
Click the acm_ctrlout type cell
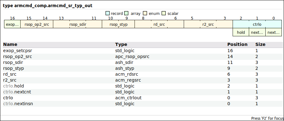point(128,98)
